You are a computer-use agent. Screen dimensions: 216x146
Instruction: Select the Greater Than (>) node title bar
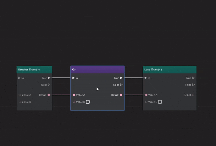tap(34, 70)
